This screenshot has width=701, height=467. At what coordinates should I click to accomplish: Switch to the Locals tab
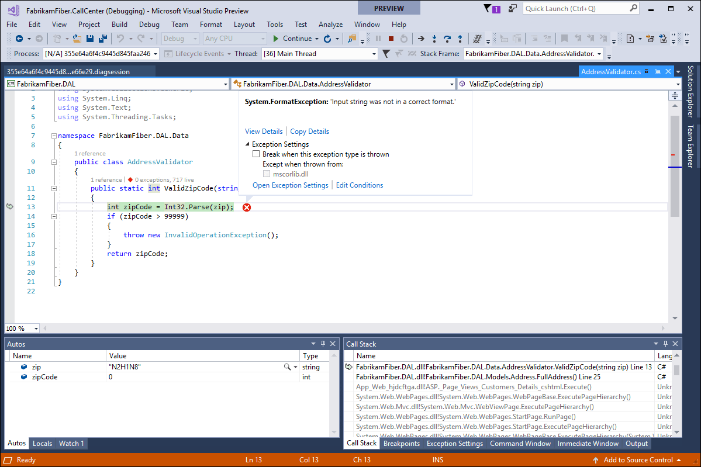[x=42, y=443]
